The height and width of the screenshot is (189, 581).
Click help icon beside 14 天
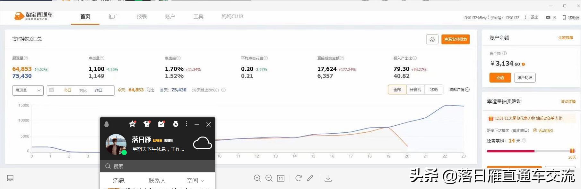pos(524,140)
